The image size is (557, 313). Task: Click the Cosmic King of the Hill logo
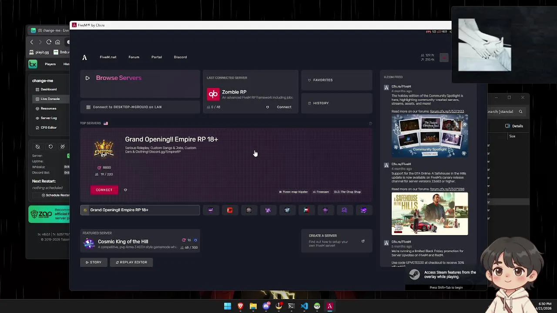click(x=89, y=243)
